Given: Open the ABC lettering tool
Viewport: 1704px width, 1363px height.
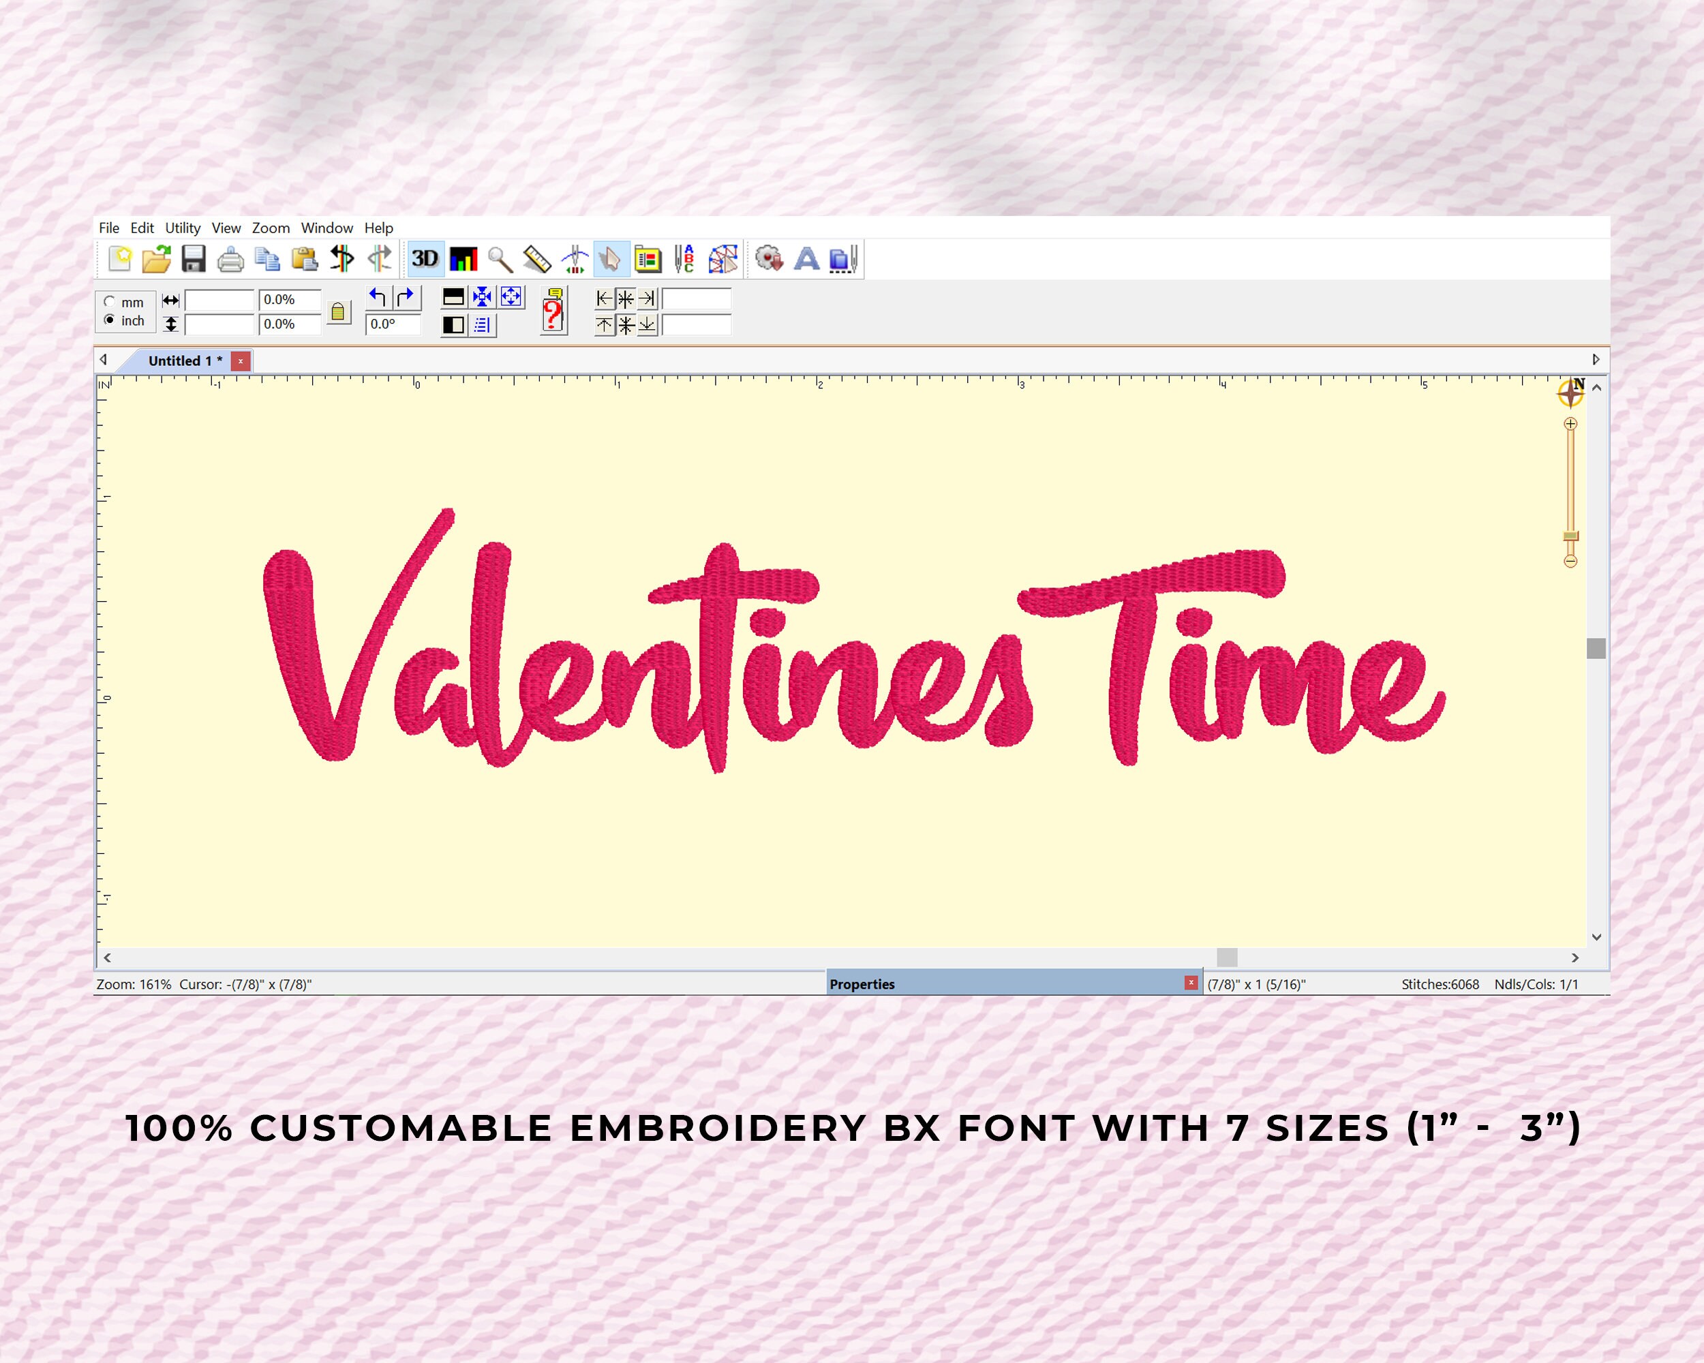Looking at the screenshot, I should coord(684,260).
